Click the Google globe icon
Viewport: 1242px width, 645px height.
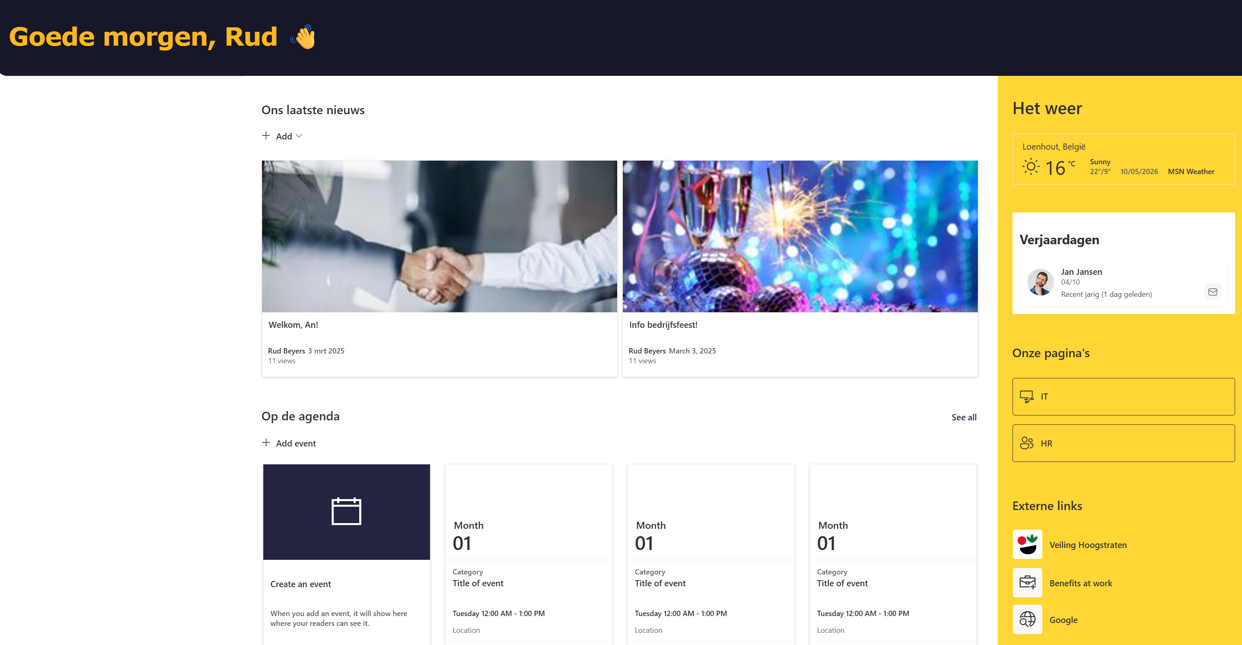(x=1028, y=619)
